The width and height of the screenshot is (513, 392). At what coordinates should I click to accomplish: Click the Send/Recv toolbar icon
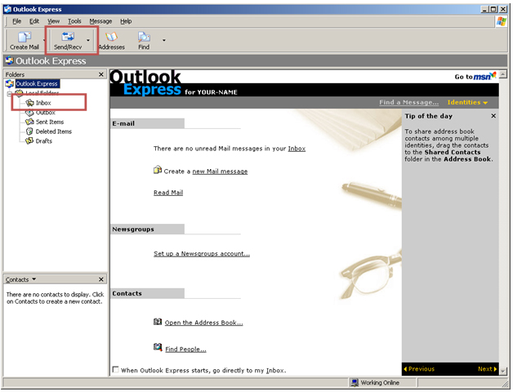(x=68, y=37)
